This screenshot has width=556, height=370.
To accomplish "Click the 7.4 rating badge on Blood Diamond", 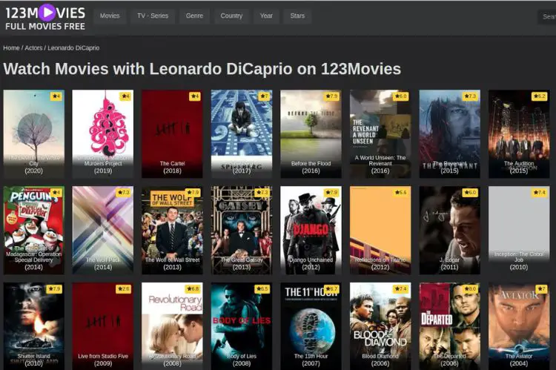I will (400, 288).
